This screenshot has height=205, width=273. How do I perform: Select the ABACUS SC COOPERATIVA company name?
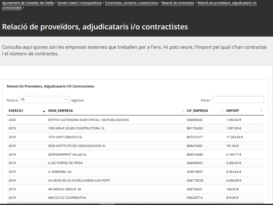[67, 198]
